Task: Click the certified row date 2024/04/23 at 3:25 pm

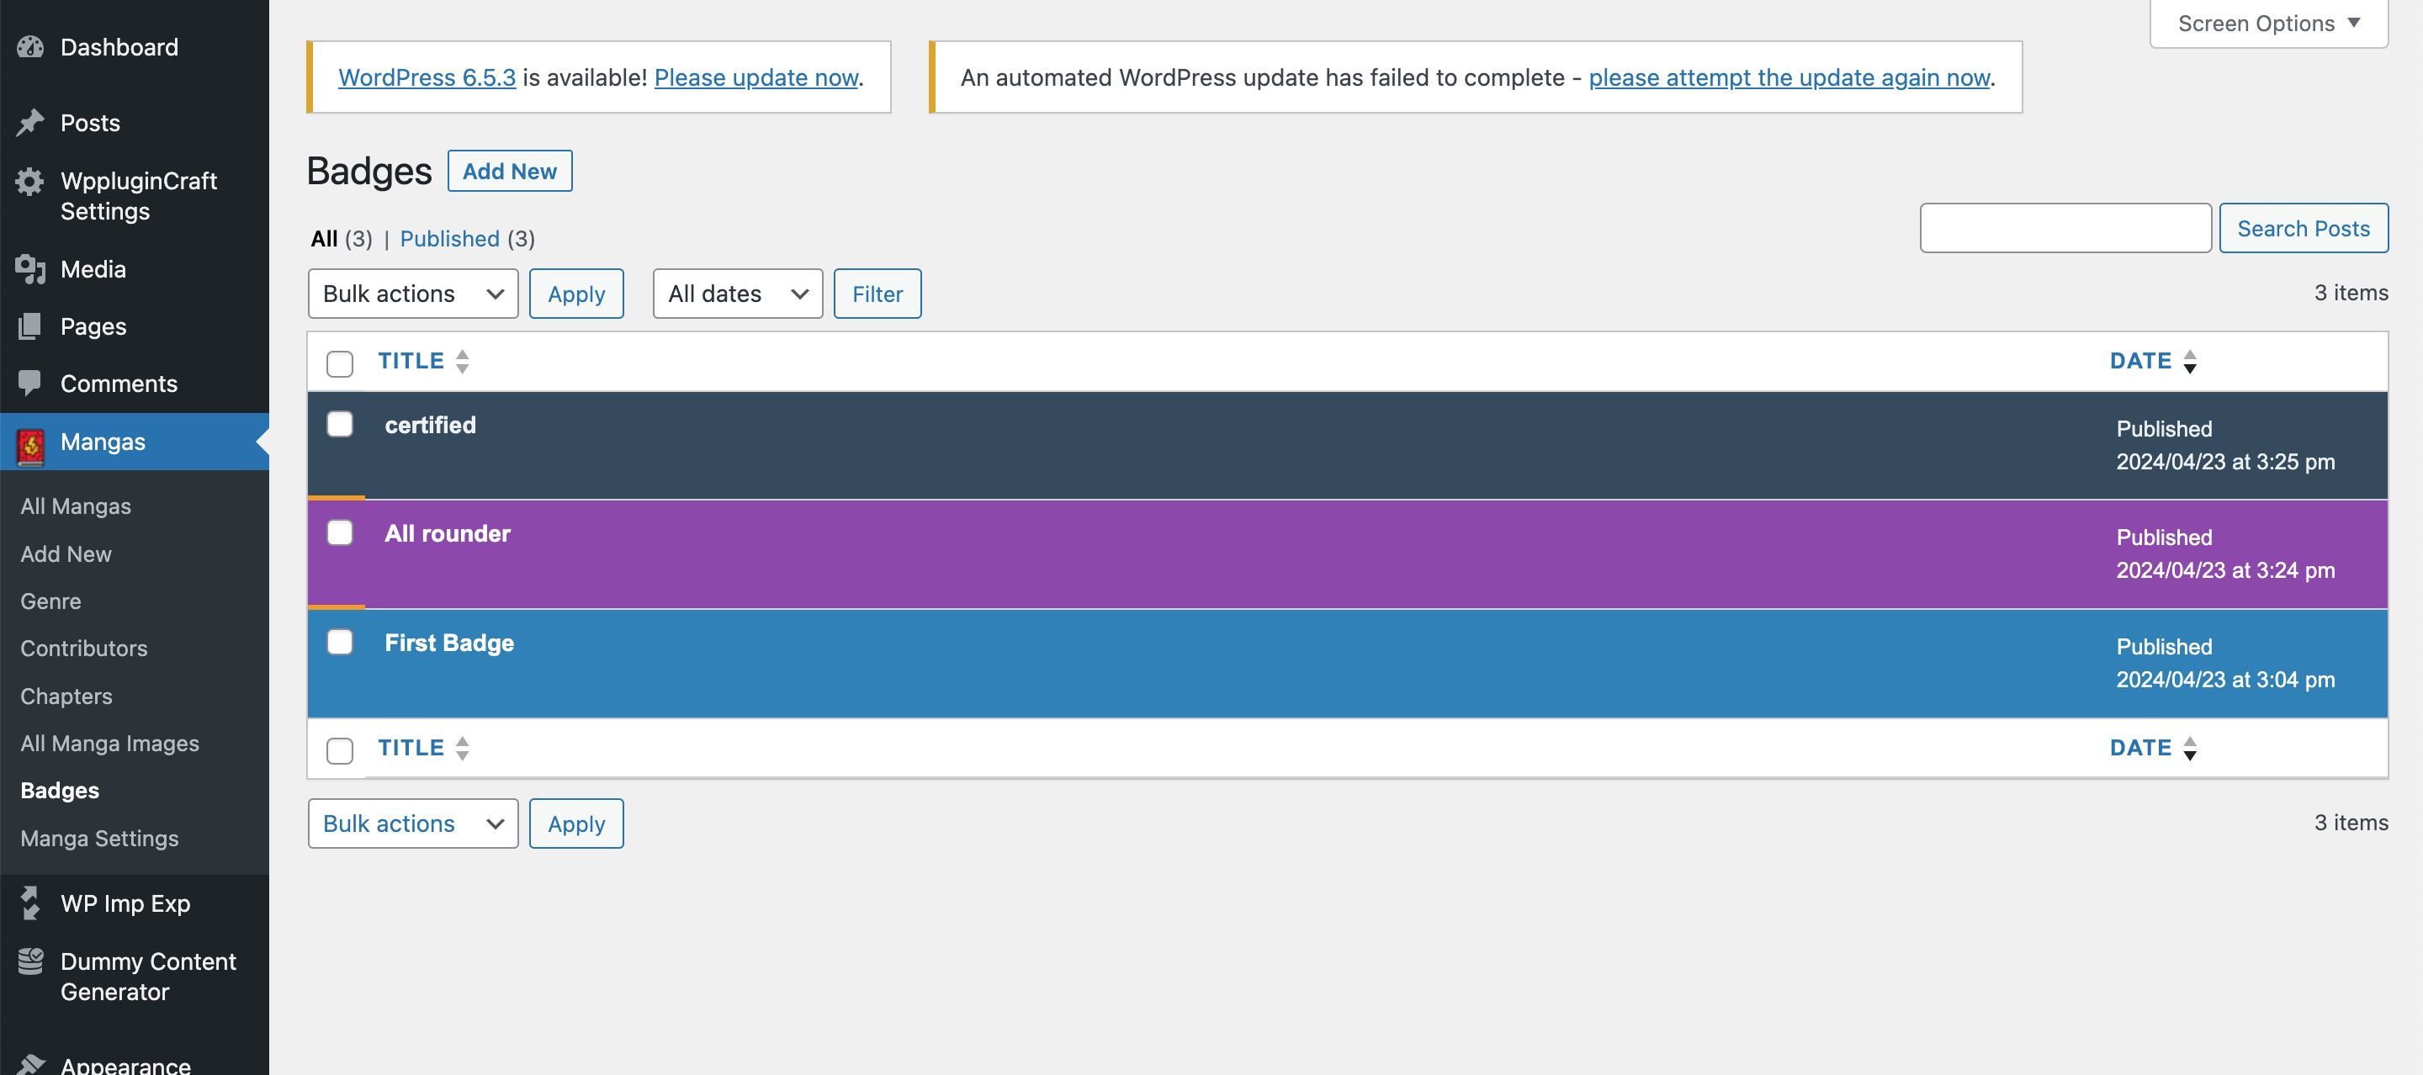Action: click(2225, 462)
